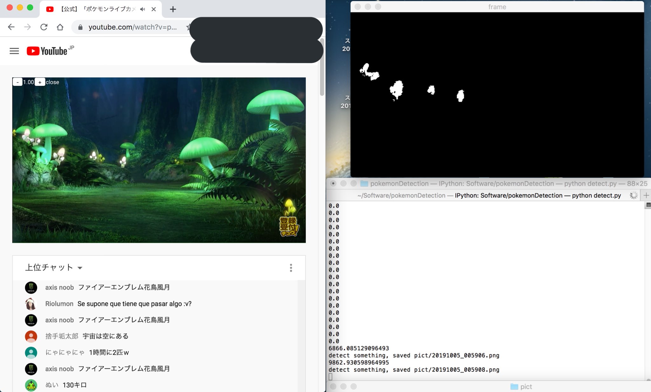The height and width of the screenshot is (392, 651).
Task: Click ぬい avatar in chat
Action: [x=31, y=385]
